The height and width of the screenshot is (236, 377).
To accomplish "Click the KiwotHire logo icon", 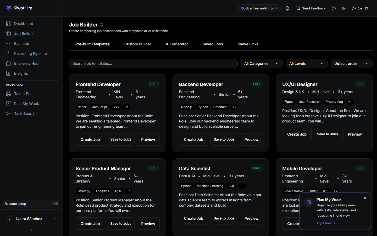I will coord(9,8).
